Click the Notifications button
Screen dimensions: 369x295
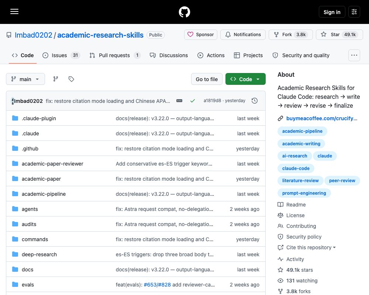point(243,35)
